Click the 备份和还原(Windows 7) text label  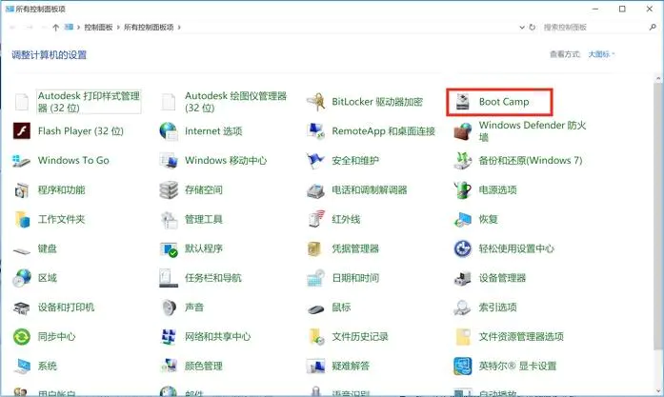(x=531, y=160)
